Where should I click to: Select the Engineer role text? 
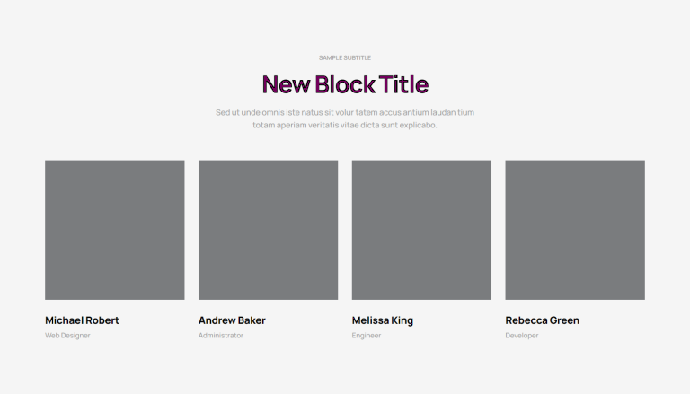(367, 335)
